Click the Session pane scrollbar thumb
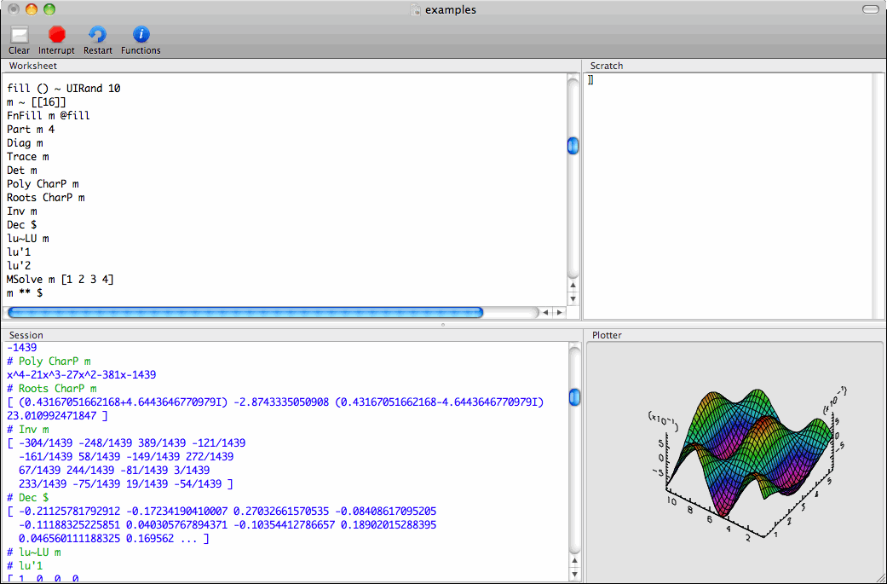Screen dimensions: 887x584 (x=573, y=397)
